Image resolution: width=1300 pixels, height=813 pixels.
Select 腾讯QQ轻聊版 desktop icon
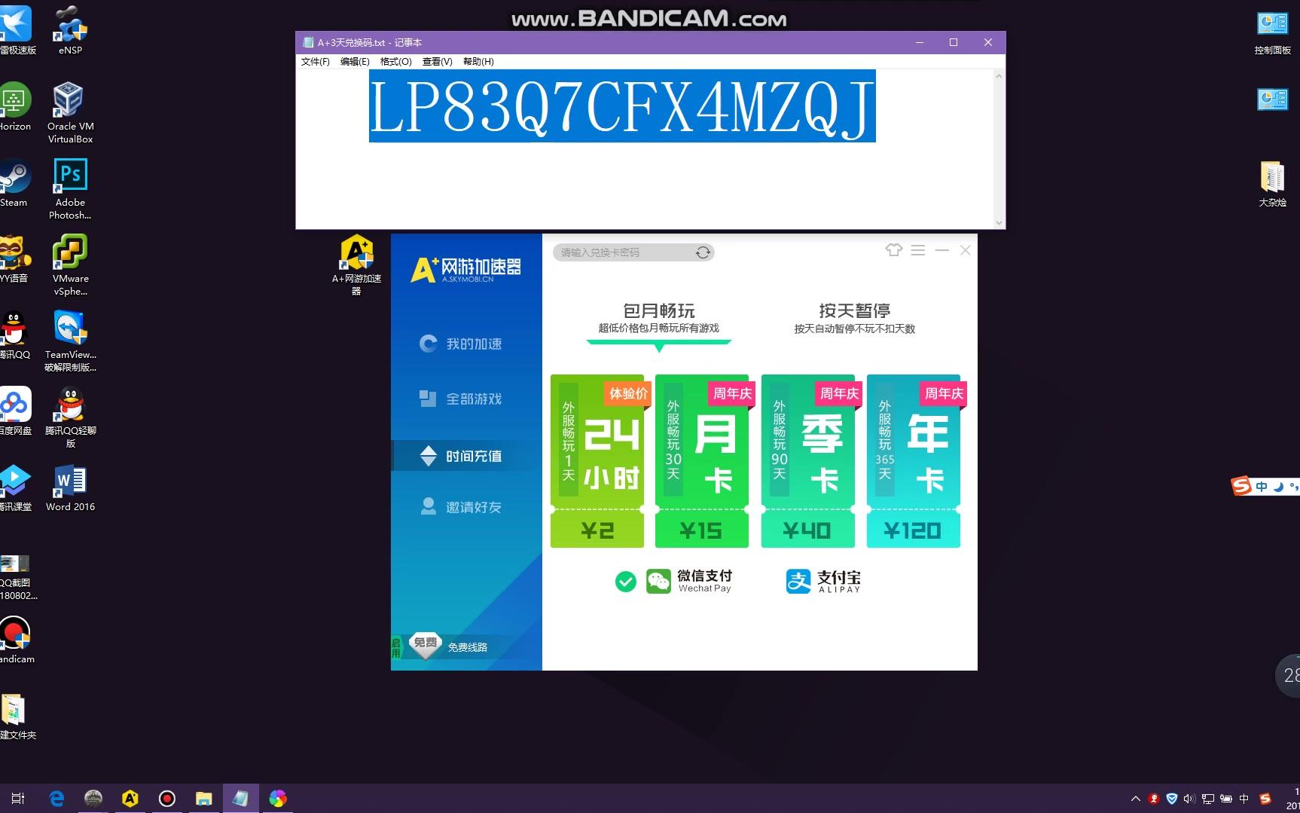pos(70,417)
